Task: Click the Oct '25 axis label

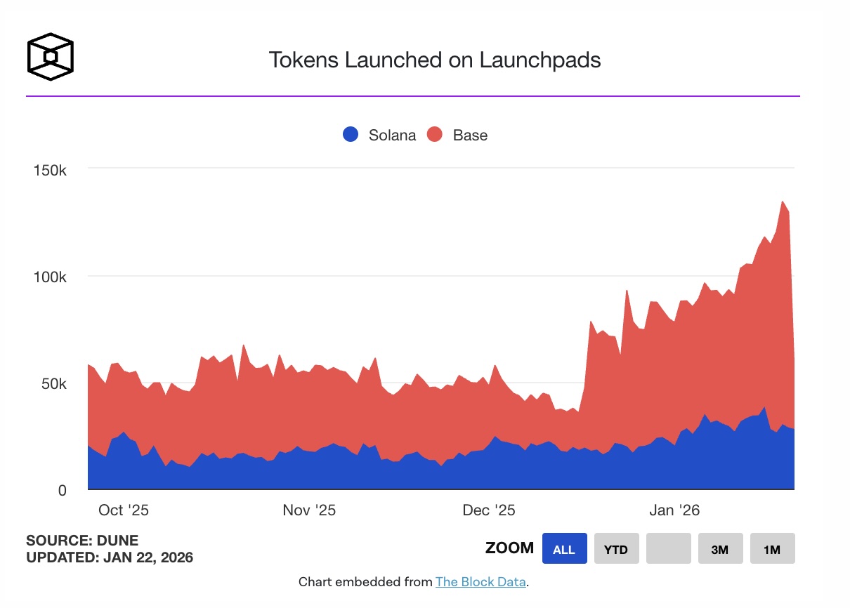Action: (x=122, y=510)
